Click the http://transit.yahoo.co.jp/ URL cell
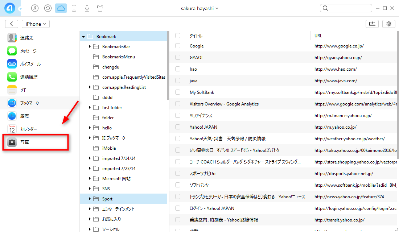399x232 pixels. pyautogui.click(x=340, y=220)
